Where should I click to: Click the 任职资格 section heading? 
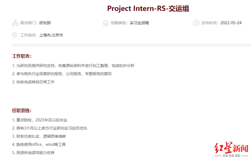click(22, 111)
